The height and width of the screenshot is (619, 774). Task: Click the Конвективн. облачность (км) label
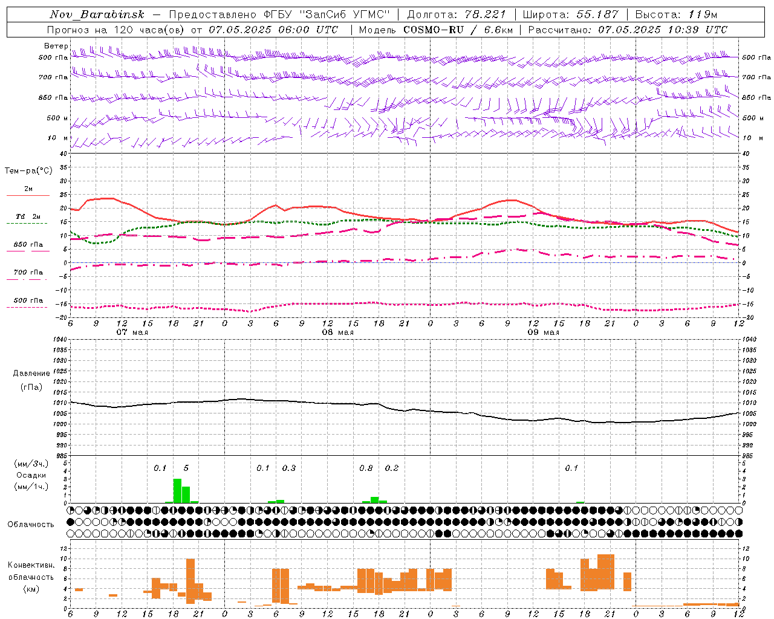pos(31,577)
